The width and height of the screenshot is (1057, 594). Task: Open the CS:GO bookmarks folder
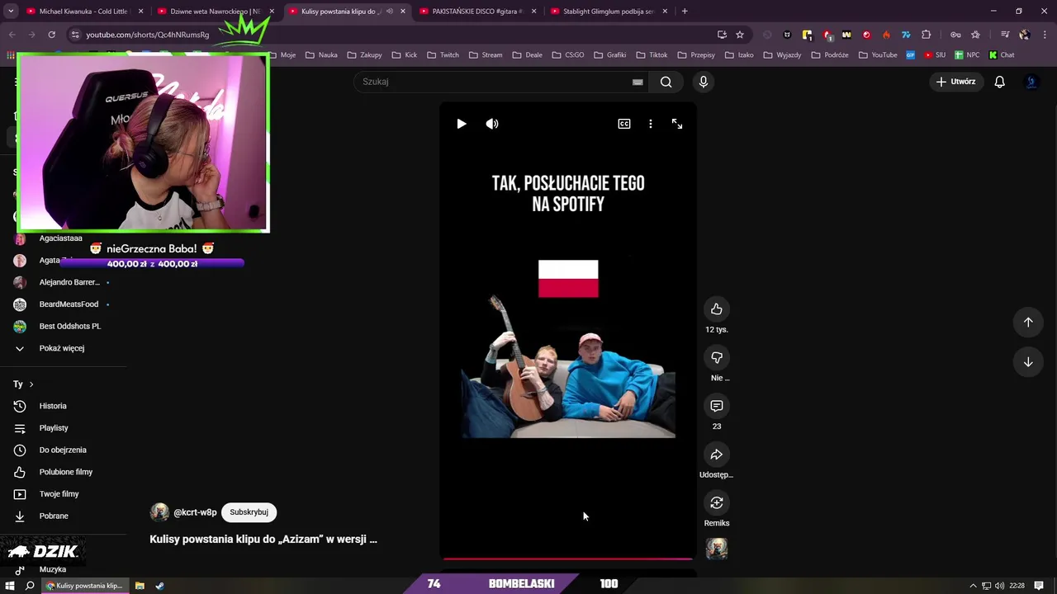567,55
